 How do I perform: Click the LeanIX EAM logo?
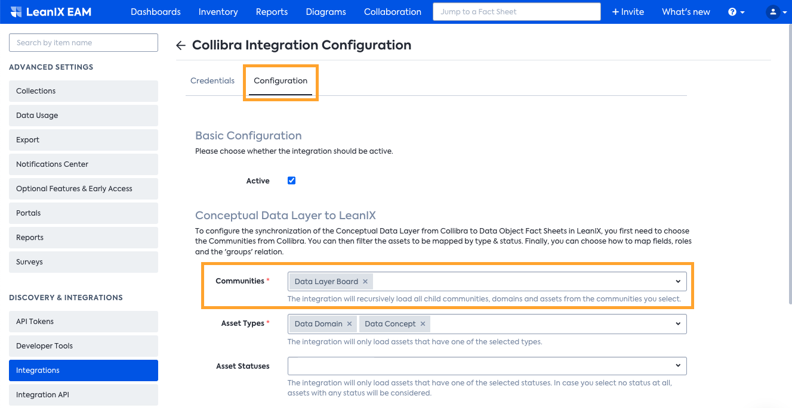(51, 12)
